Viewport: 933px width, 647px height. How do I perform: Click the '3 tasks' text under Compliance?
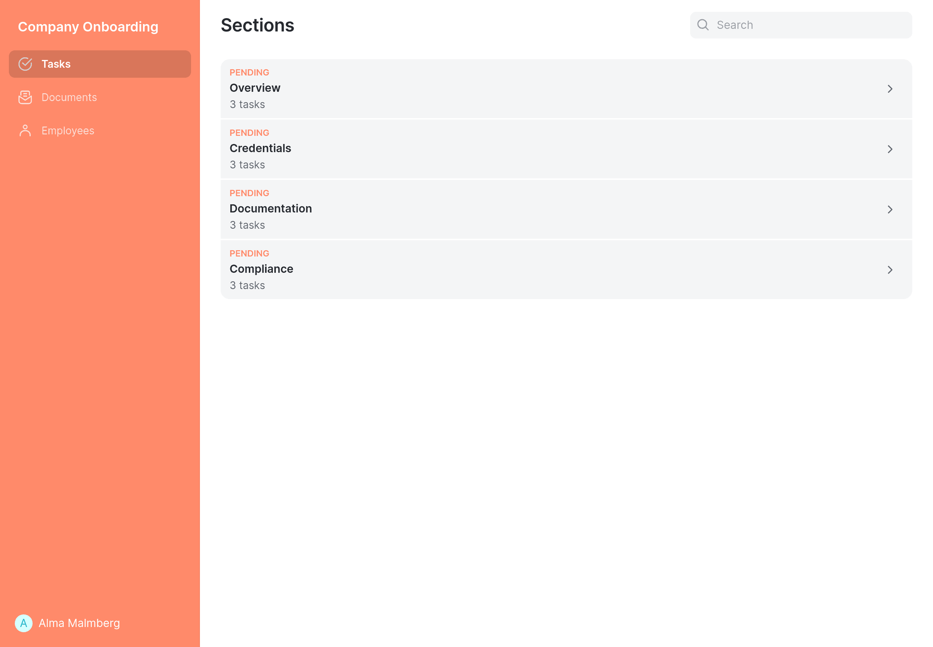(x=247, y=286)
